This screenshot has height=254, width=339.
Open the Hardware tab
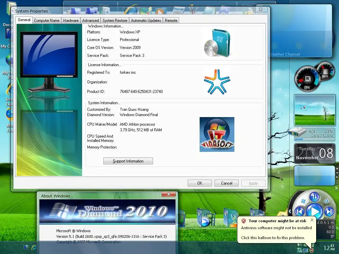click(71, 21)
